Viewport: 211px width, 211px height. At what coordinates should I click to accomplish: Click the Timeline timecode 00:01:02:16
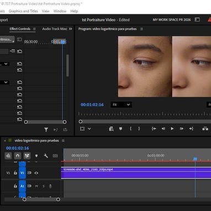coord(18,148)
